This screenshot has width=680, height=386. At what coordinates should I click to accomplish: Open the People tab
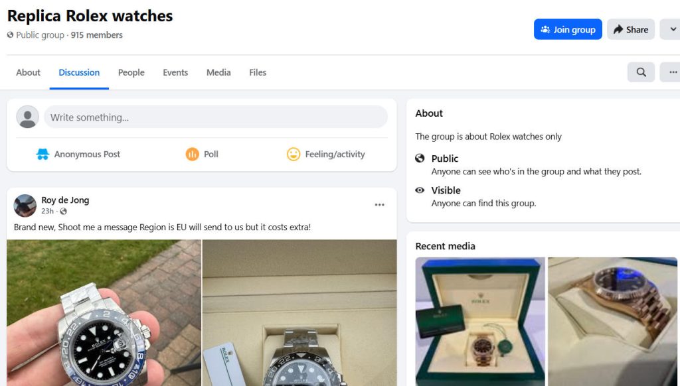tap(131, 72)
